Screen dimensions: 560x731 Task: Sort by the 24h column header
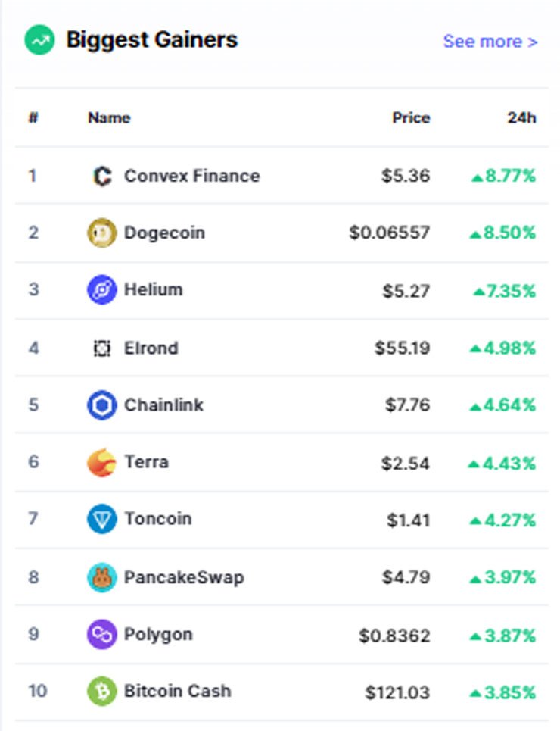pos(522,117)
